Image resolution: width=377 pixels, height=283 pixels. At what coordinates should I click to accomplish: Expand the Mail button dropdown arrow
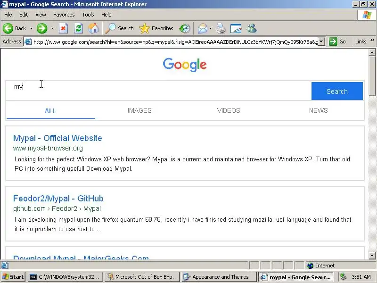tap(210, 28)
